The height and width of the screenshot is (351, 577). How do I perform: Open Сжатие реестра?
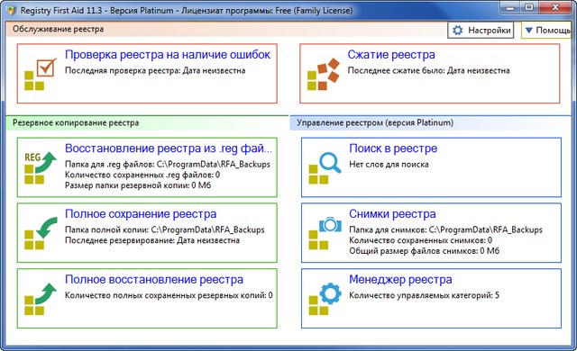(x=430, y=74)
